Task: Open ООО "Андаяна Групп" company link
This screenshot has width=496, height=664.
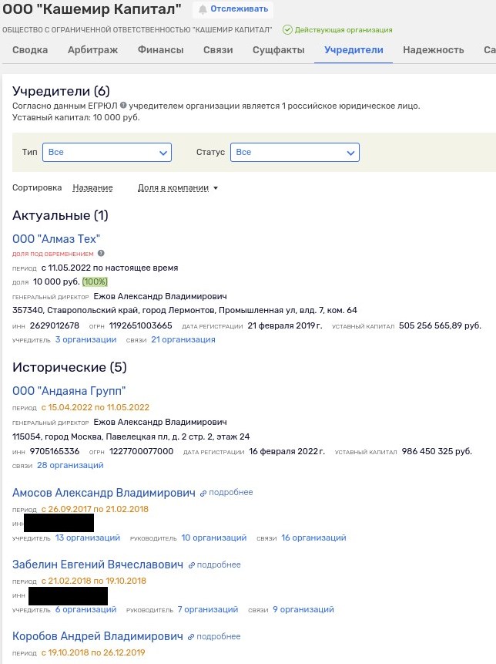Action: click(69, 391)
